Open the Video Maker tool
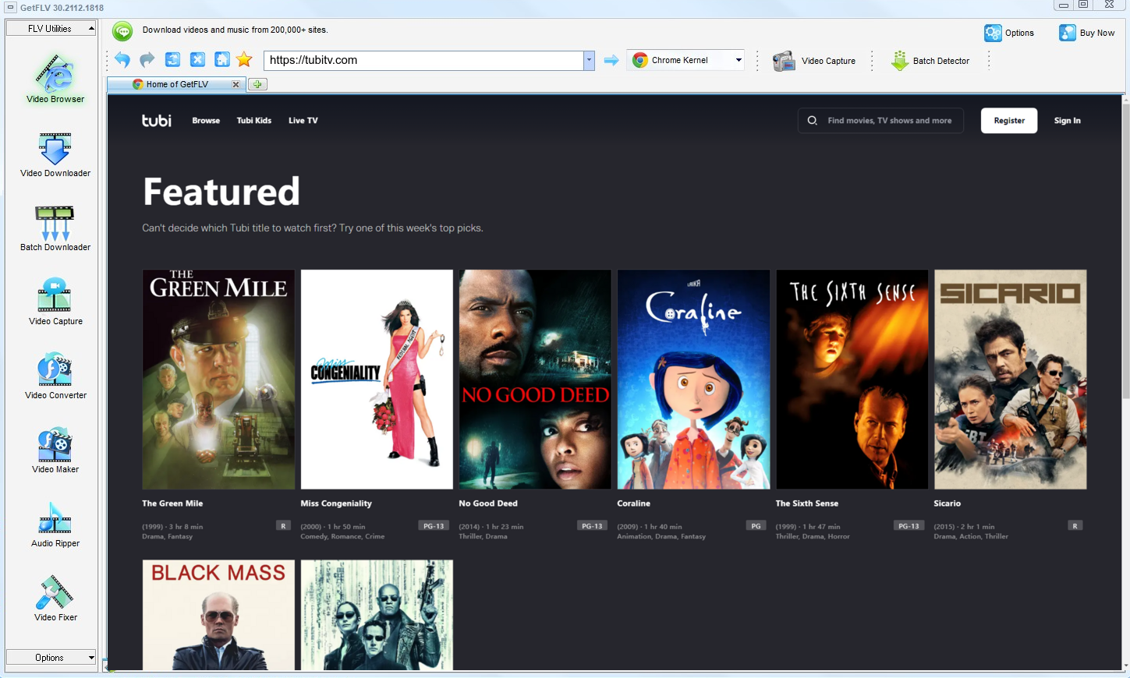This screenshot has width=1130, height=678. point(55,450)
